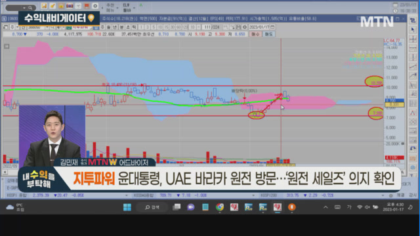Select the arrow pointer drawing tool
420x236 pixels.
(413, 29)
